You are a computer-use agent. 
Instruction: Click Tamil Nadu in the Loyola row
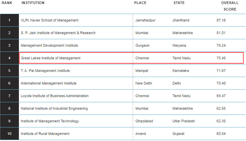coord(181,96)
